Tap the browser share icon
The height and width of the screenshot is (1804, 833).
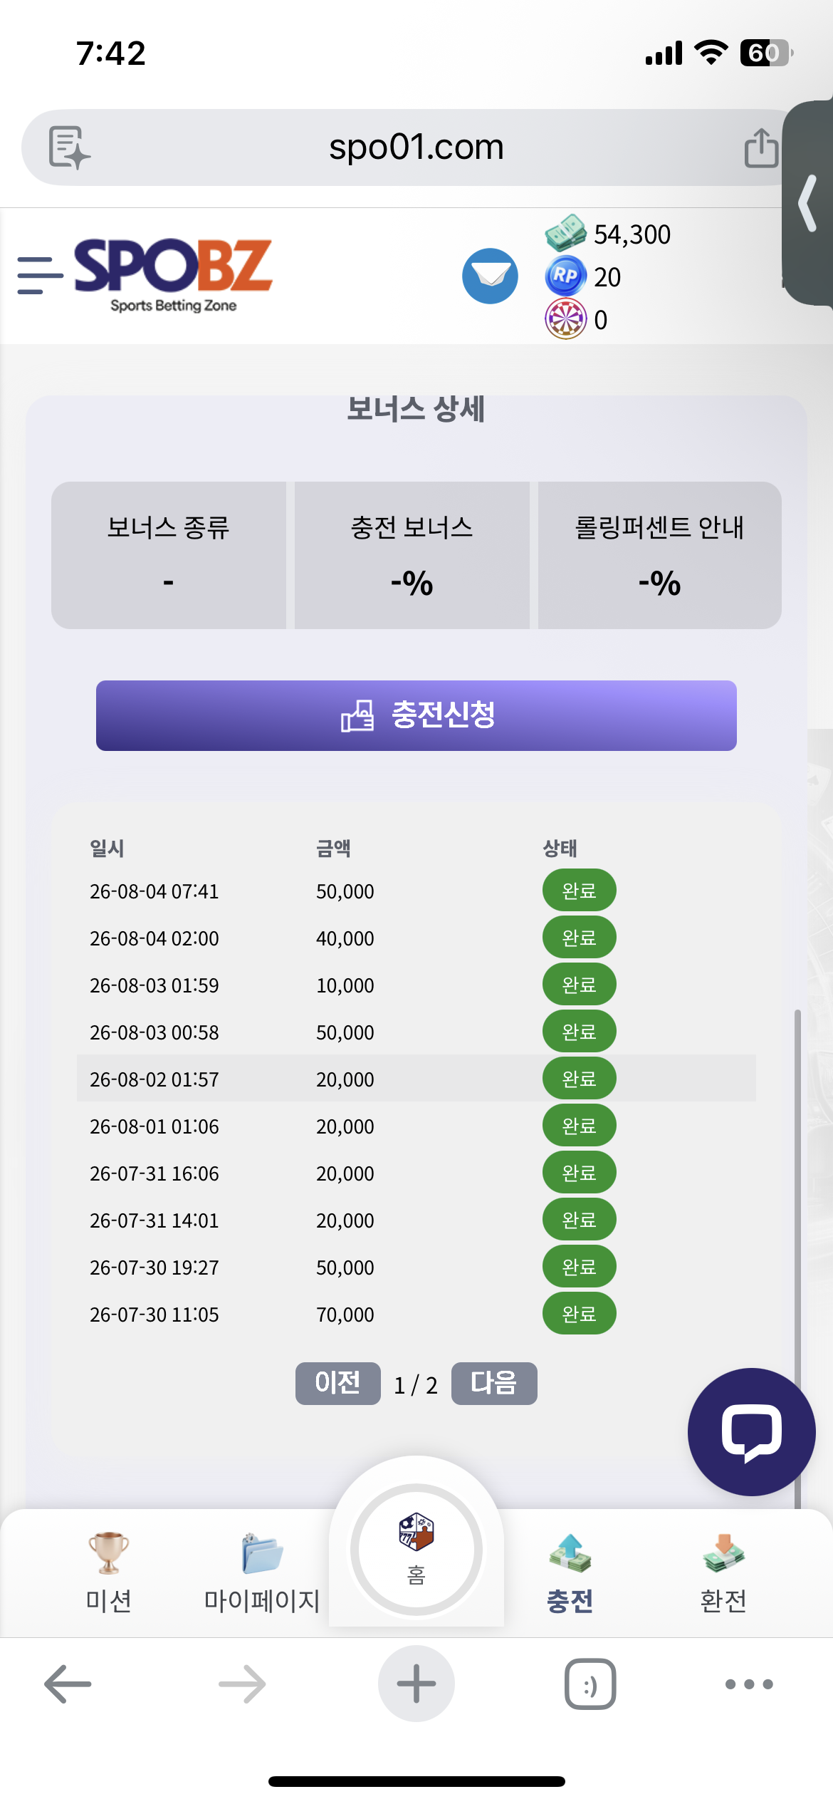[x=761, y=148]
